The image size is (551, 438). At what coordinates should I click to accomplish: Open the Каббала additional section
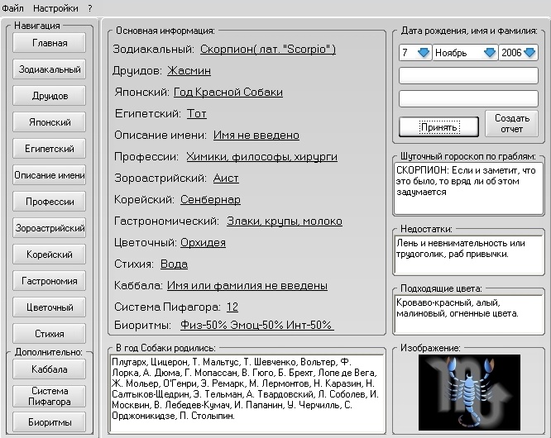(49, 369)
